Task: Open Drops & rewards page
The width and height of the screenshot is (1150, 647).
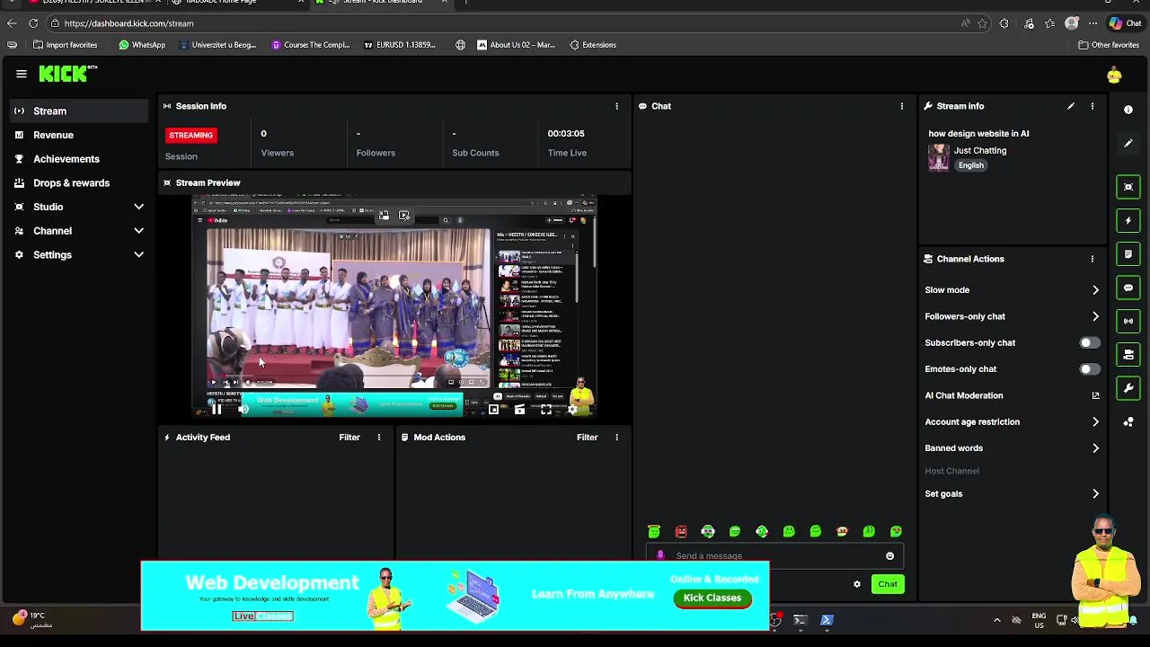Action: pos(79,183)
